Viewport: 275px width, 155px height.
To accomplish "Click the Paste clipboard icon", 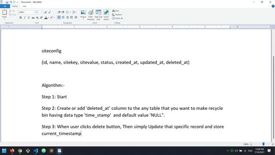I will pos(5,12).
